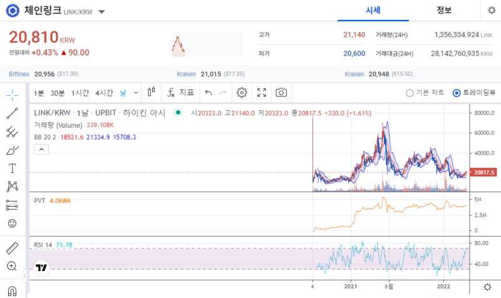Click the TradingView logo badge
Screen dimensions: 501x298
coord(41,268)
